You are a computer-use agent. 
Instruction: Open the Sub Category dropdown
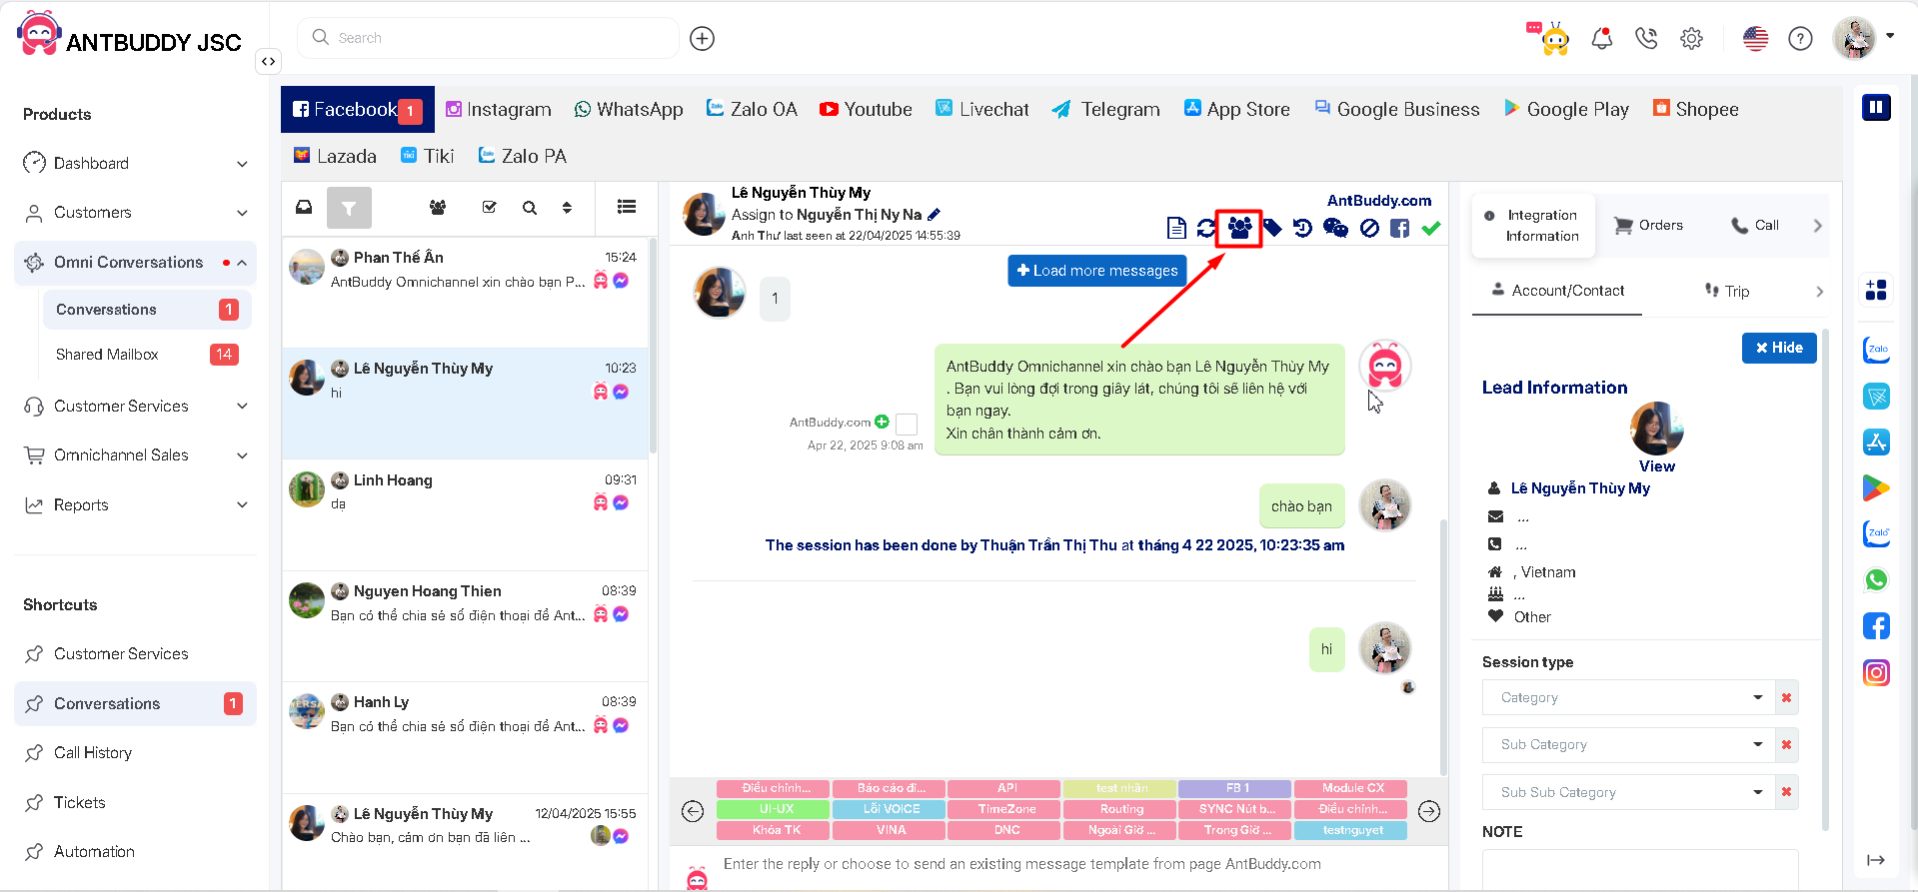tap(1627, 744)
